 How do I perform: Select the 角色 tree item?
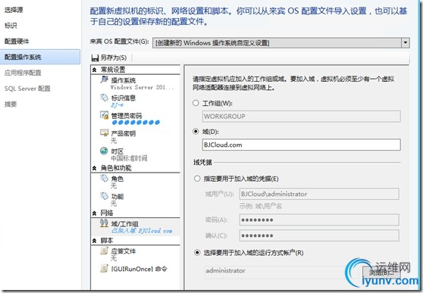coord(136,182)
